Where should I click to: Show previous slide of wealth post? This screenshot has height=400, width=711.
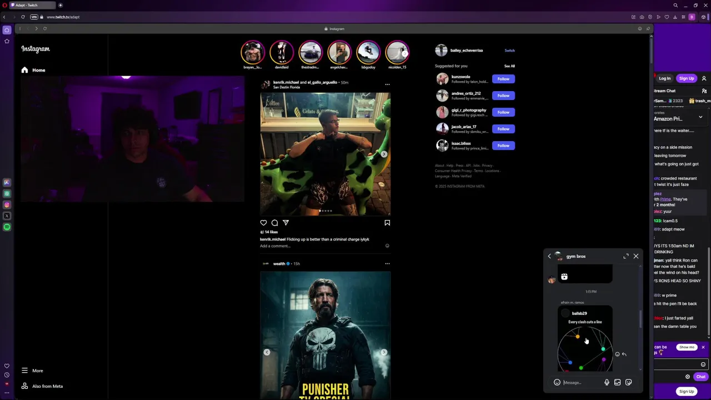(x=267, y=352)
